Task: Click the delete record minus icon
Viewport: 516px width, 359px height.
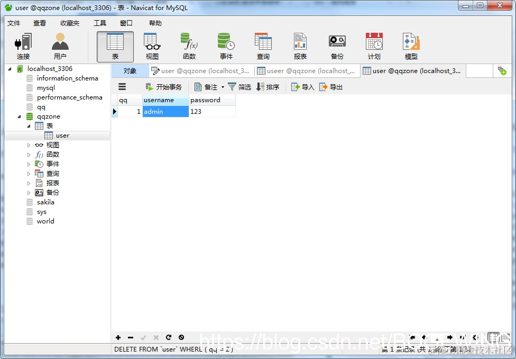Action: pyautogui.click(x=131, y=337)
